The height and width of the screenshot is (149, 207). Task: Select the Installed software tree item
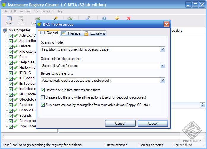tap(28, 89)
